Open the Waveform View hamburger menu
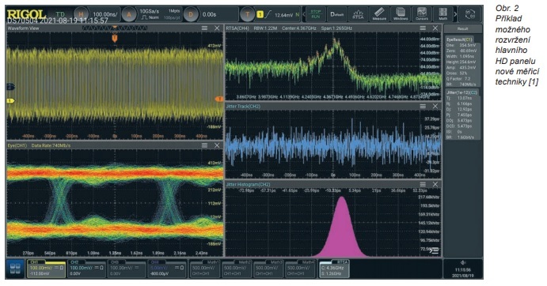Screen dimensions: 547x286 click(x=205, y=28)
